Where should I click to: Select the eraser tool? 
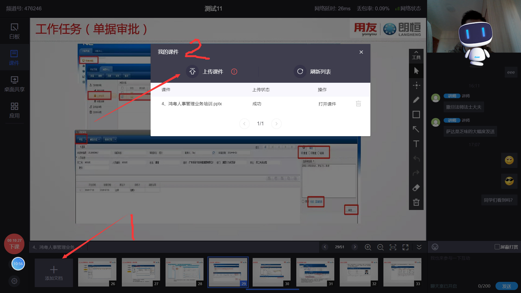pyautogui.click(x=416, y=188)
